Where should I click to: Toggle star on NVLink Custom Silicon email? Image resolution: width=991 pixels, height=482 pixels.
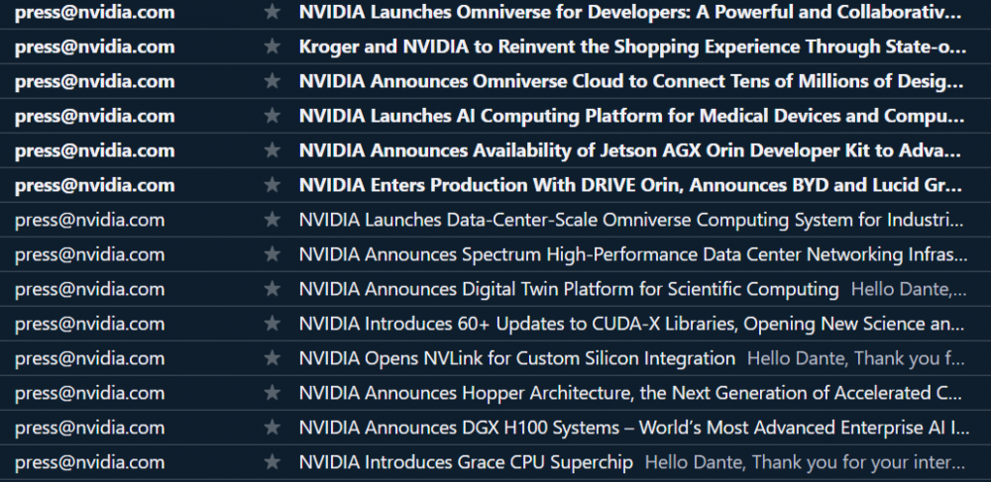273,359
